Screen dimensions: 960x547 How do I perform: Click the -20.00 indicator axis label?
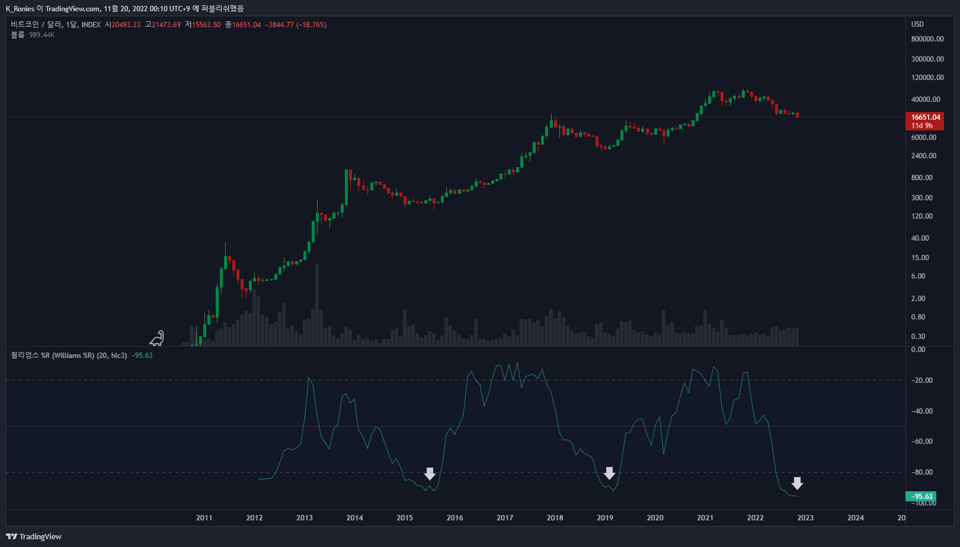coord(922,380)
